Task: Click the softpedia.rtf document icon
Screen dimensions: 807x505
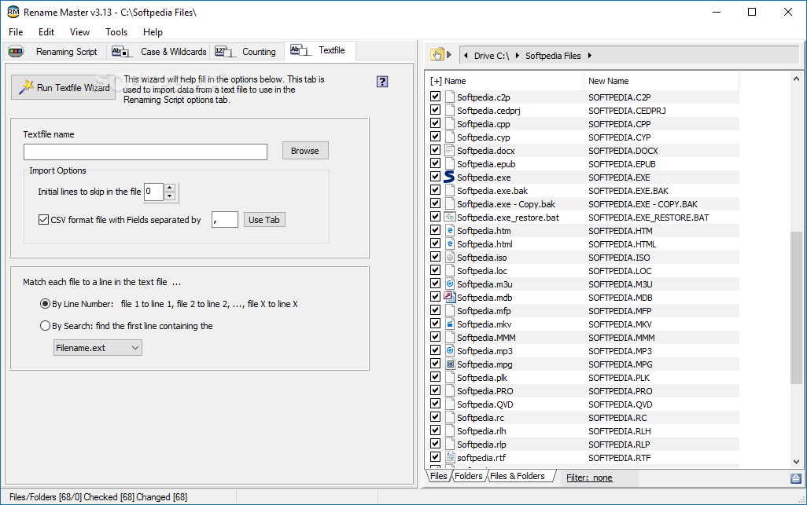Action: coord(449,457)
